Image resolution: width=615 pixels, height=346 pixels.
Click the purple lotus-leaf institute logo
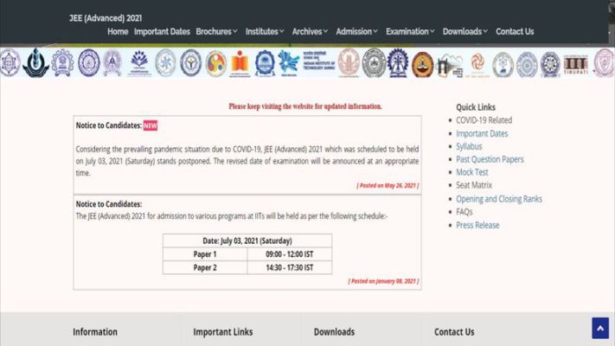coord(139,63)
